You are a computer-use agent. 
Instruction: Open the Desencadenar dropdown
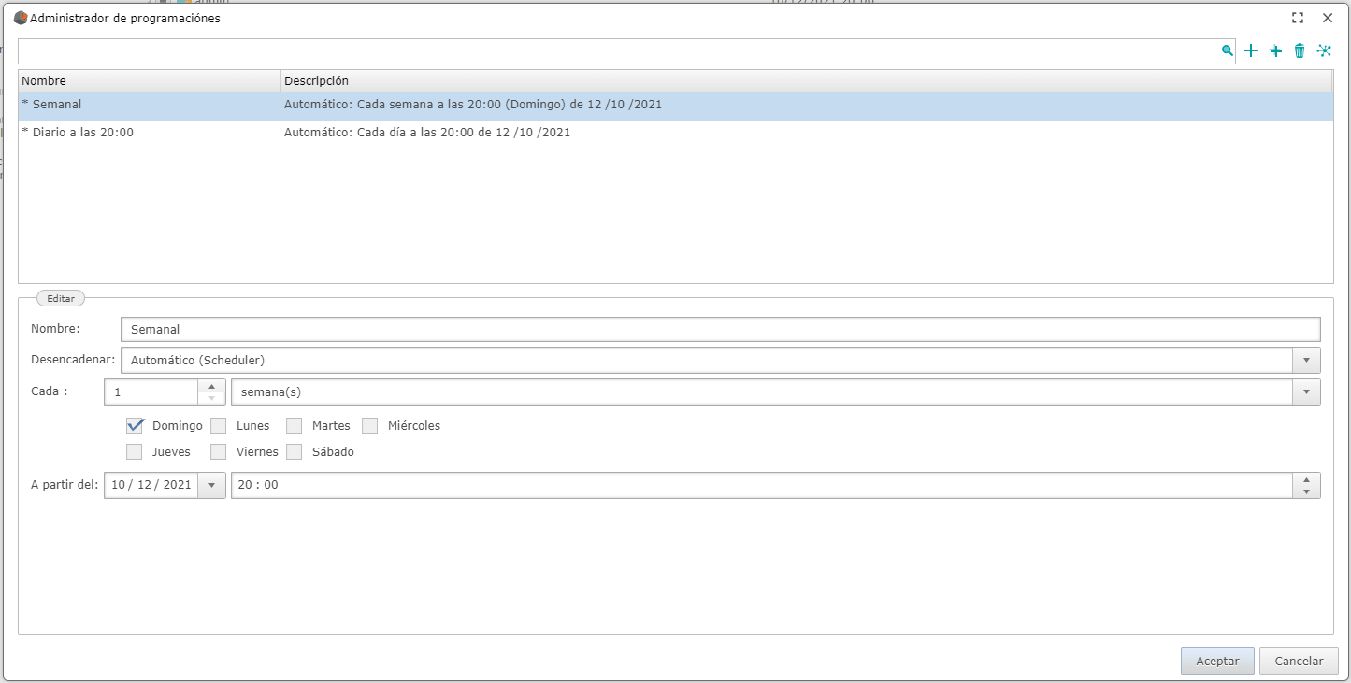tap(1306, 360)
